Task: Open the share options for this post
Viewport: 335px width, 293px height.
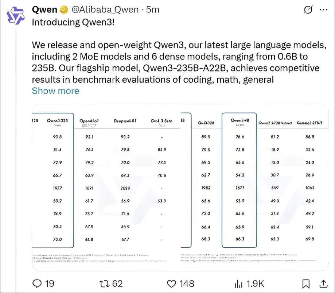Action: 323,284
